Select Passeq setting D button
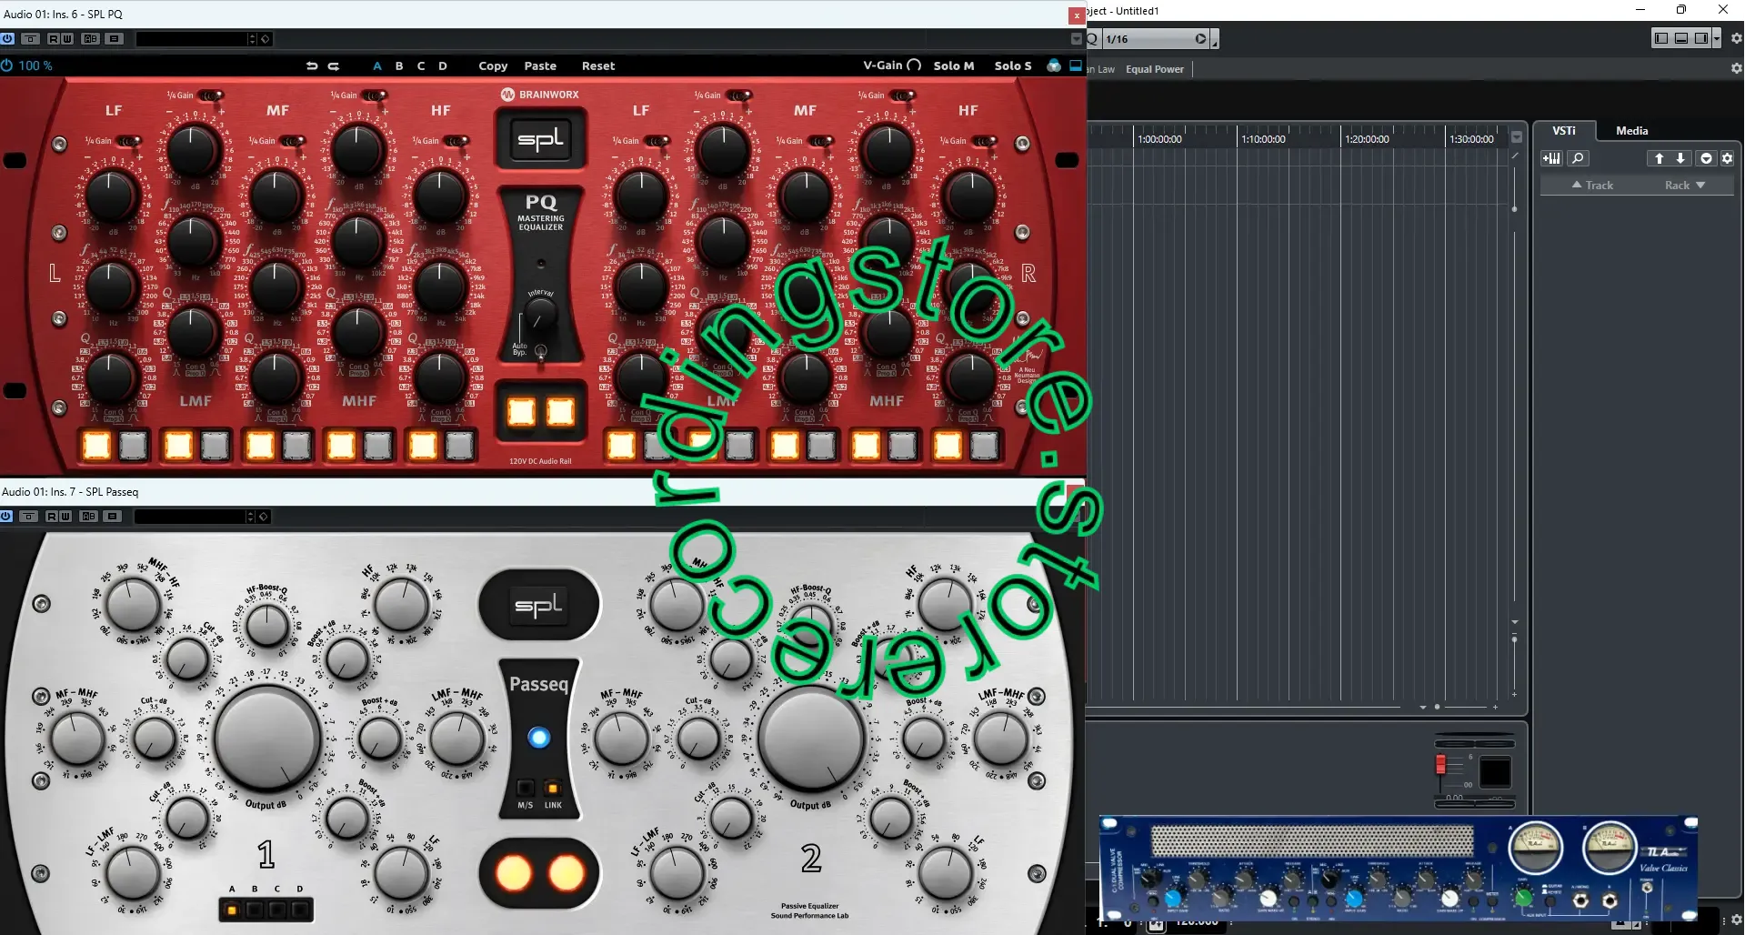Viewport: 1745px width, 935px height. coord(300,910)
